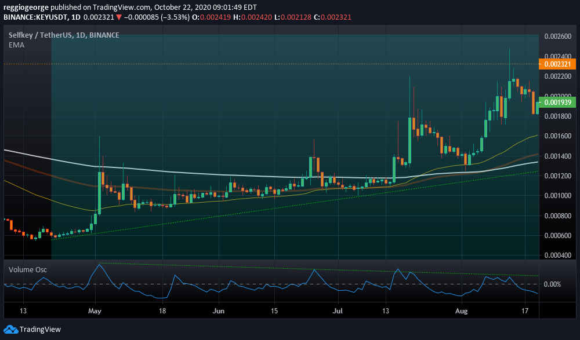Click the 0.00% oscillator axis label
580x340 pixels.
coord(553,284)
